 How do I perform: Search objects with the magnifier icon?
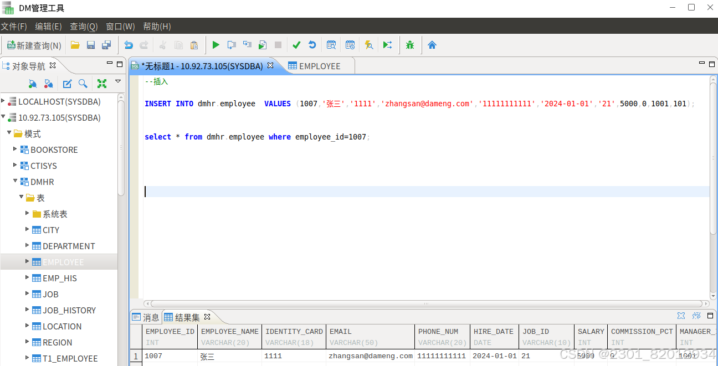click(x=83, y=84)
